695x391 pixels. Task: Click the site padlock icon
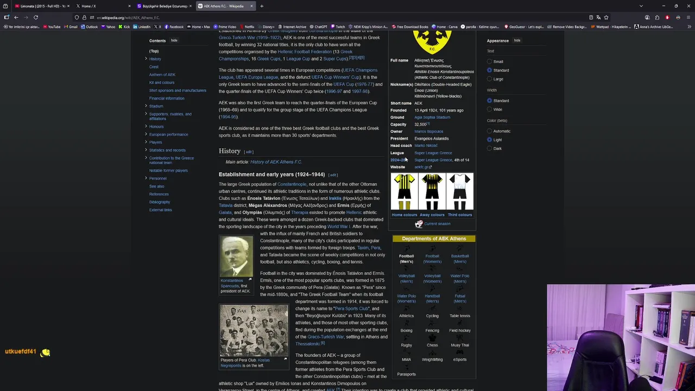click(x=83, y=17)
